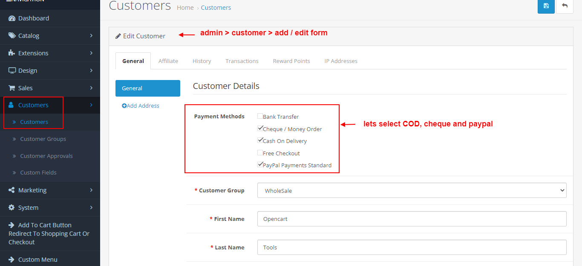This screenshot has height=266, width=582.
Task: Open the Home breadcrumb link
Action: [x=185, y=7]
